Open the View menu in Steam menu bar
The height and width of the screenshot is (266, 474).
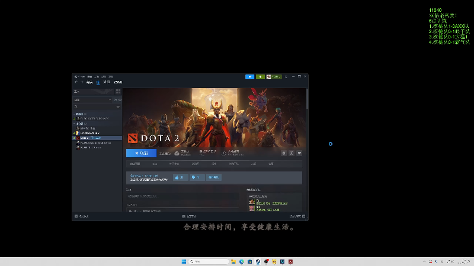pos(89,77)
